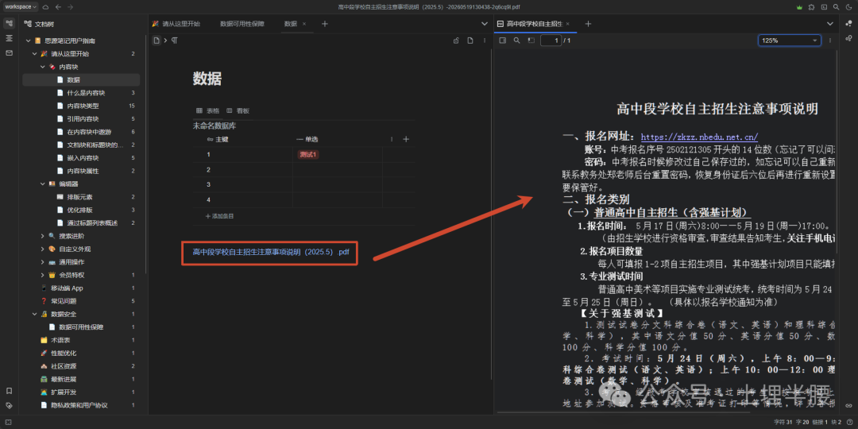
Task: Open 排版元素 in document tree
Action: (x=80, y=197)
